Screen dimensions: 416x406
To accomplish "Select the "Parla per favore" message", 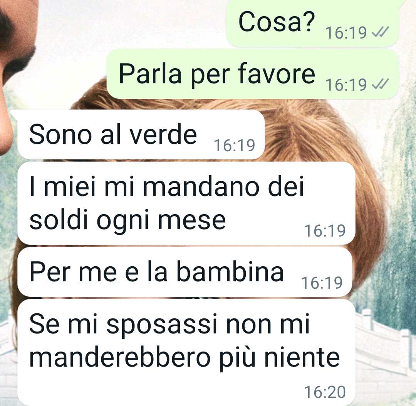I will pyautogui.click(x=253, y=74).
